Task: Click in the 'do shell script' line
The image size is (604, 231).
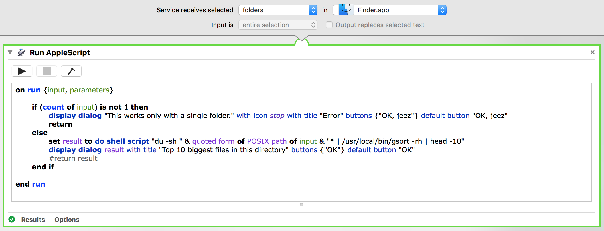Action: coord(256,141)
